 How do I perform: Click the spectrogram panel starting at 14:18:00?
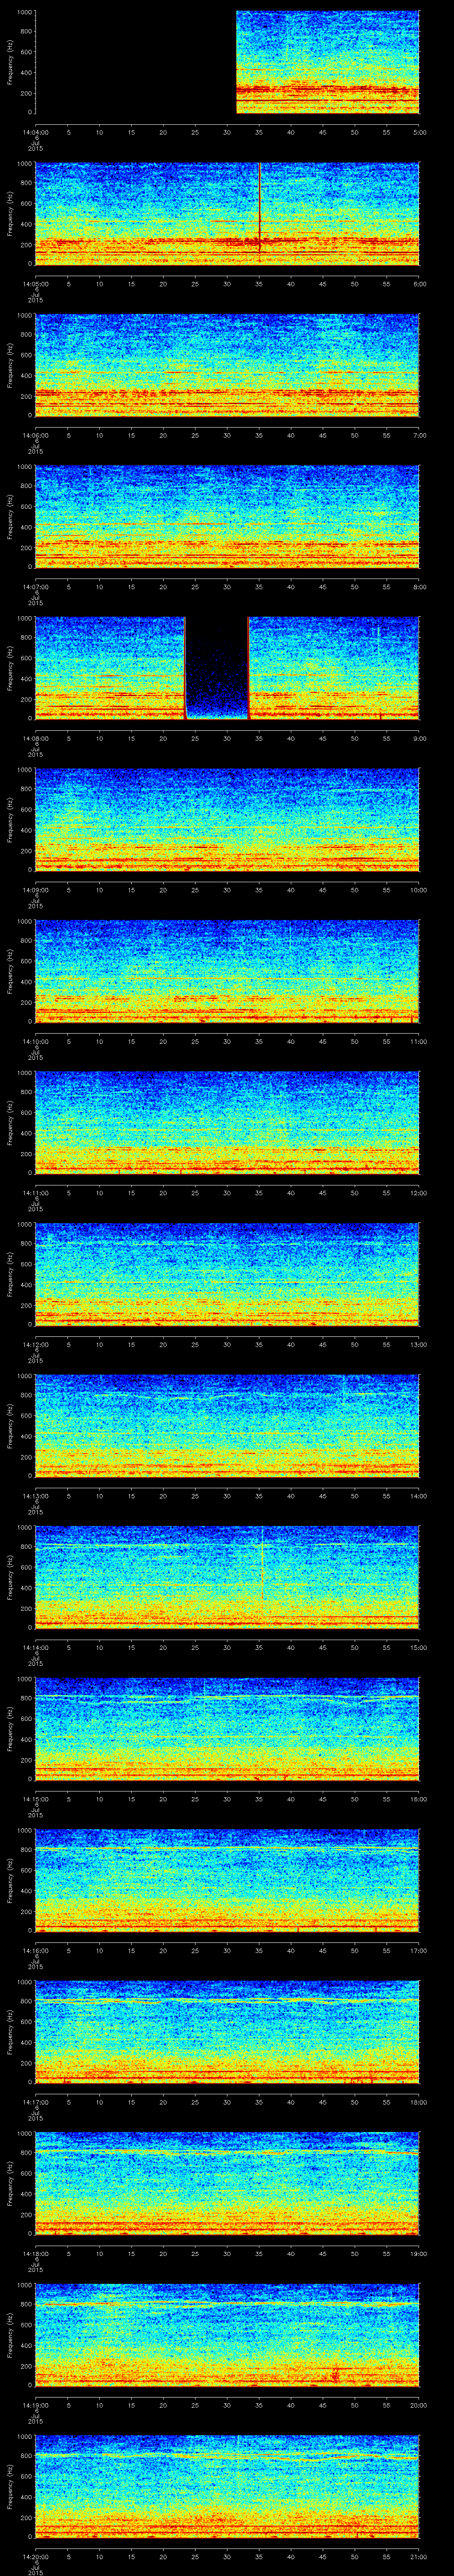[227, 2183]
